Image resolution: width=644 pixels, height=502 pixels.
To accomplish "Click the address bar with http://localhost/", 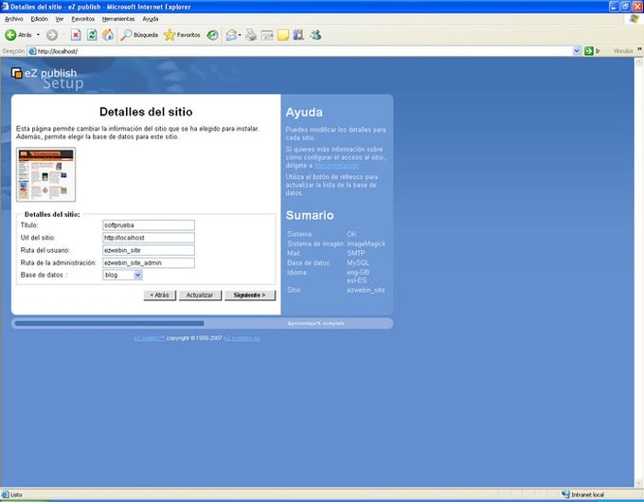I will click(304, 51).
